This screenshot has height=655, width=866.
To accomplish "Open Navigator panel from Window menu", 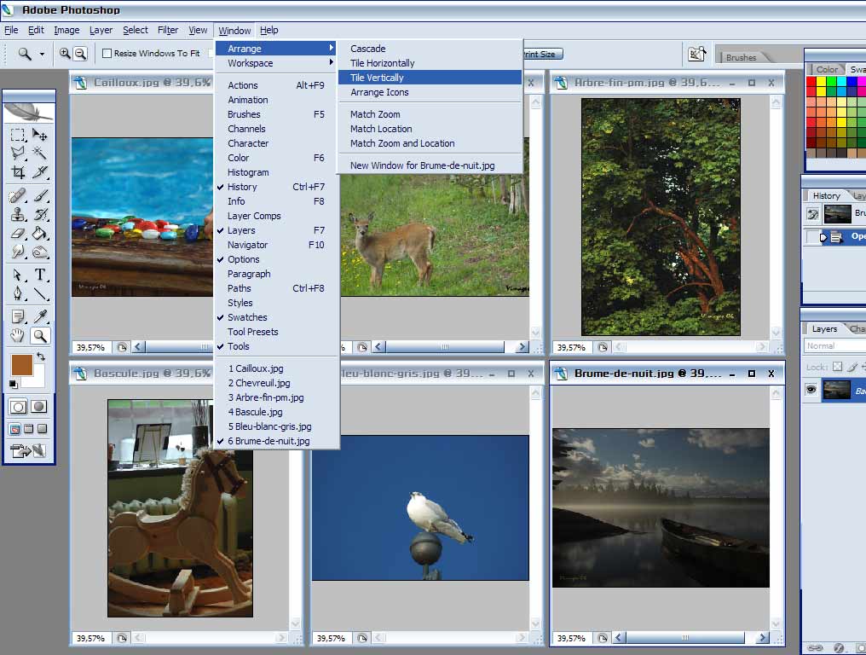I will 276,245.
